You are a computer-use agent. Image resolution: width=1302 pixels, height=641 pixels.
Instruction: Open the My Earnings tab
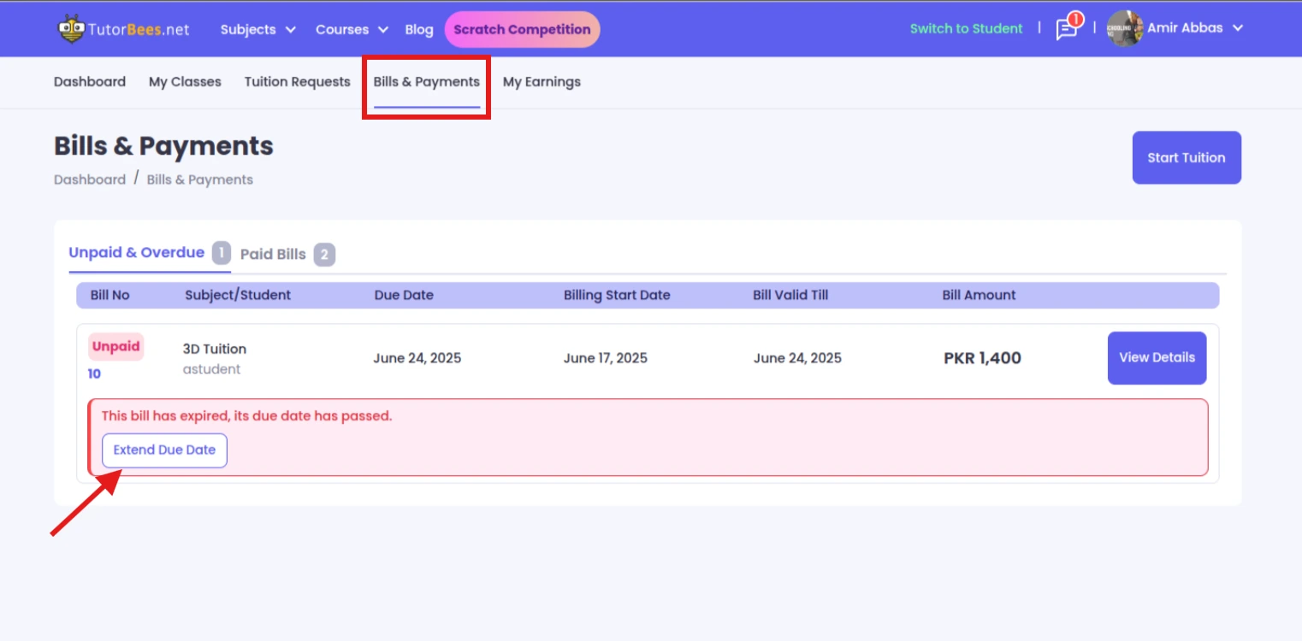click(x=542, y=82)
